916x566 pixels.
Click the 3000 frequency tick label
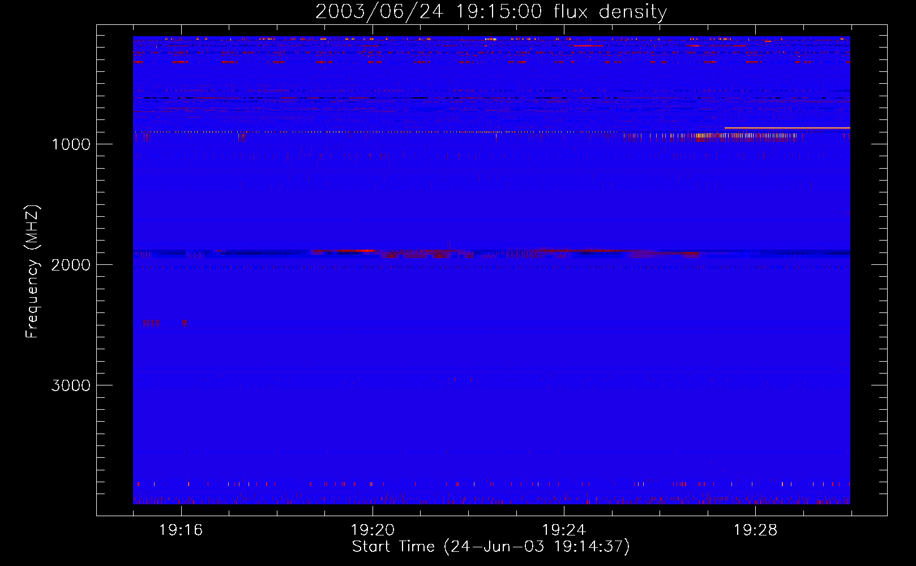71,385
